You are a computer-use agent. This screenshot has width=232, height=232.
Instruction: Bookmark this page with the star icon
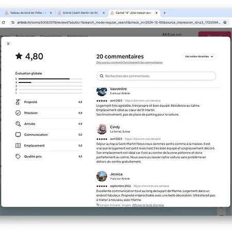pos(225,22)
